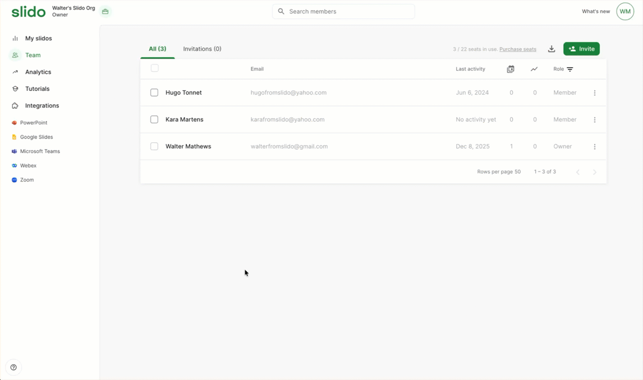Open the help question mark icon
Screen dimensions: 643x380
13,367
